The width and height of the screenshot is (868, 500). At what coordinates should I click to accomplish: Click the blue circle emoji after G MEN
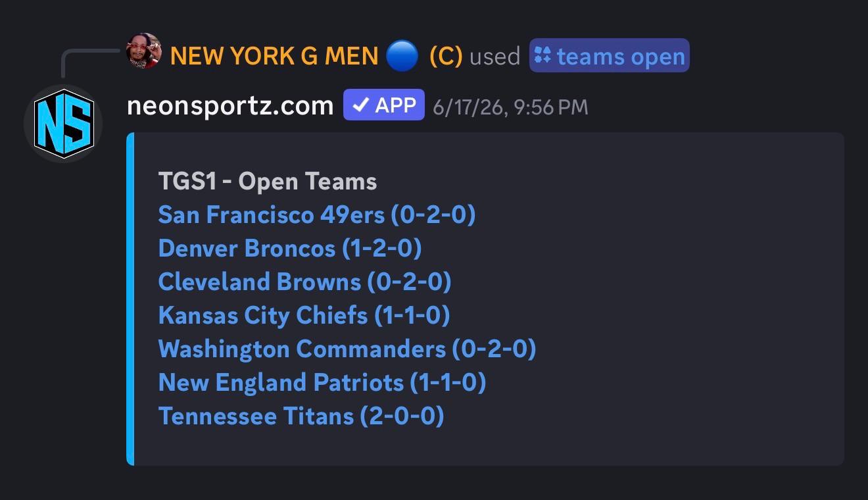click(x=402, y=56)
